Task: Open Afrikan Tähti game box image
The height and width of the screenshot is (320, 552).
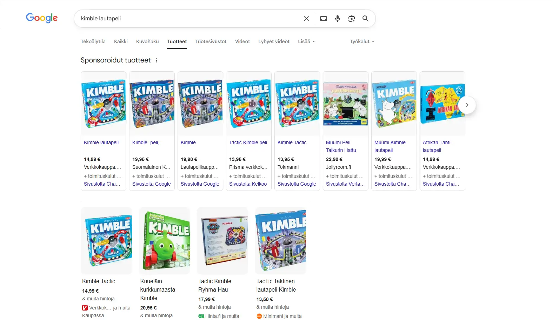Action: (443, 104)
